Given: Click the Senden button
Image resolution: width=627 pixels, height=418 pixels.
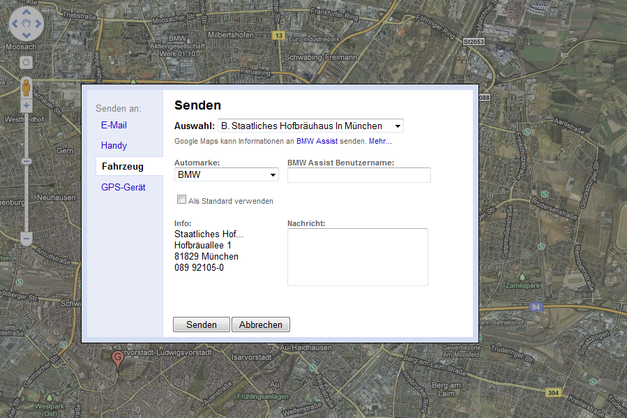Looking at the screenshot, I should click(202, 324).
